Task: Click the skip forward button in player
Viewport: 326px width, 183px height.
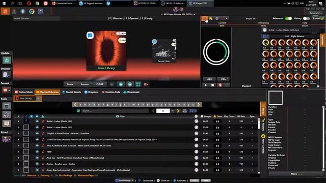Action: 223,79
